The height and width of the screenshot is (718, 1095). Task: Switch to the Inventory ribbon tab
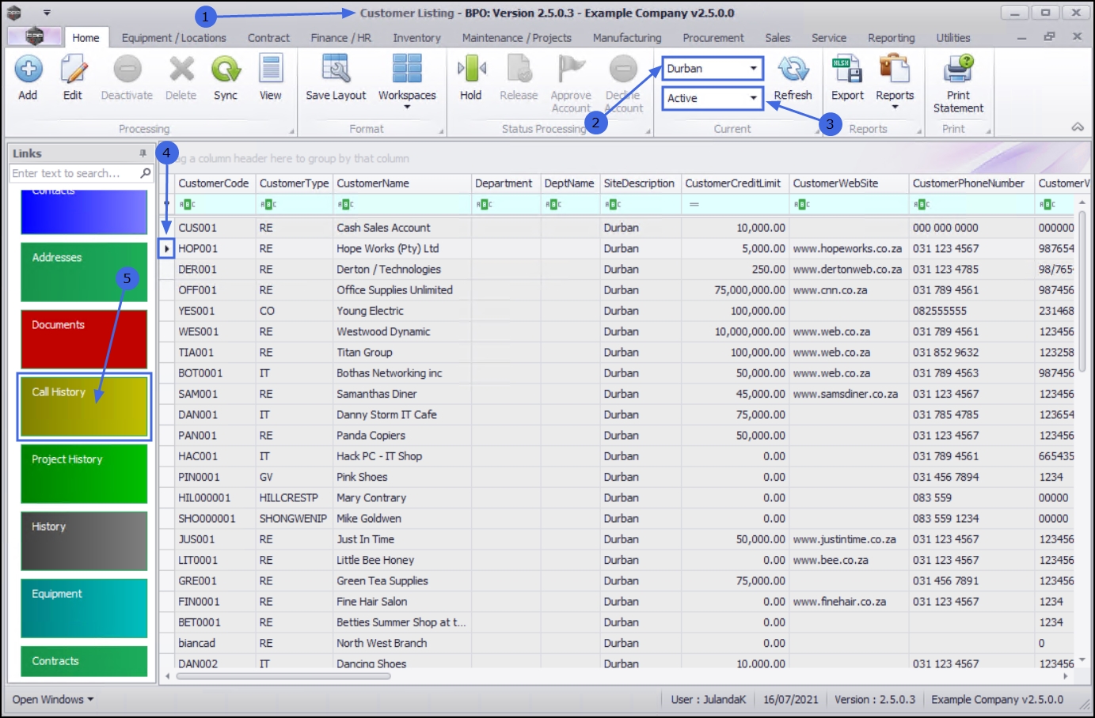(416, 38)
